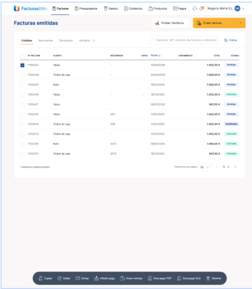Image resolution: width=252 pixels, height=289 pixels.
Task: Open the Facturas menu item
Action: coord(60,9)
